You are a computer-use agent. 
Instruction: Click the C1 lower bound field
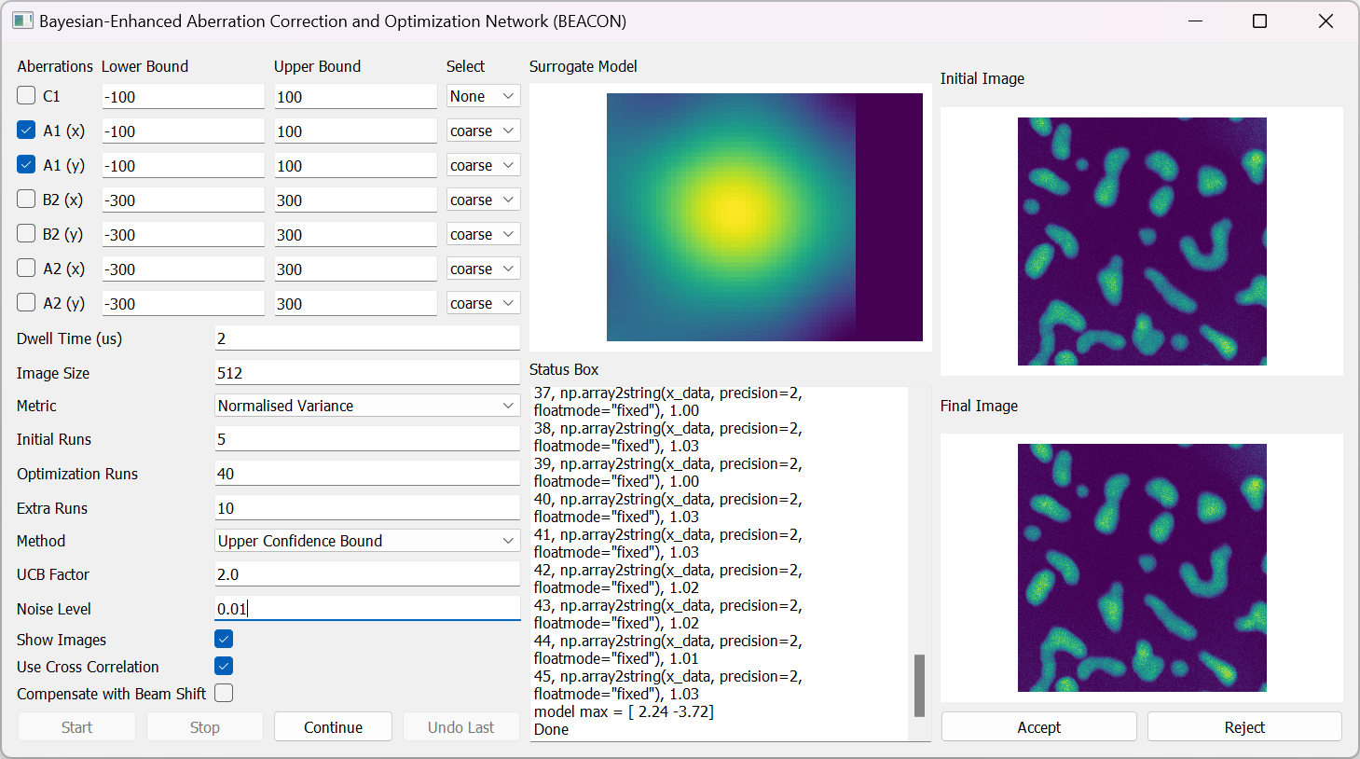[x=183, y=96]
